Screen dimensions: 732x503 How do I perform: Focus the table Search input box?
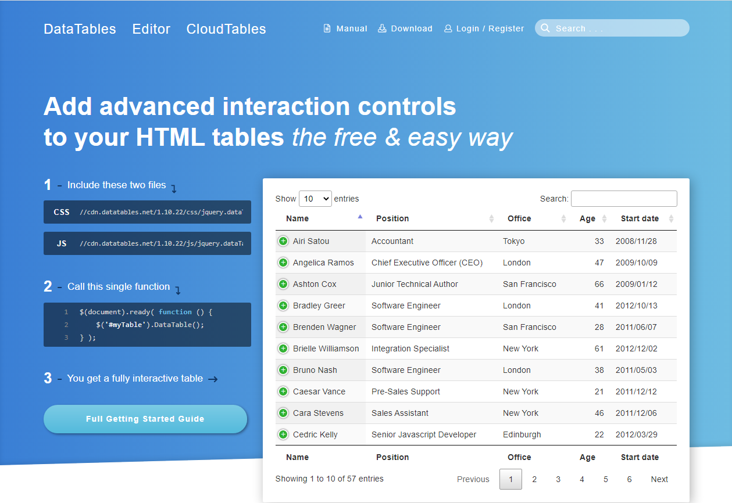(624, 199)
